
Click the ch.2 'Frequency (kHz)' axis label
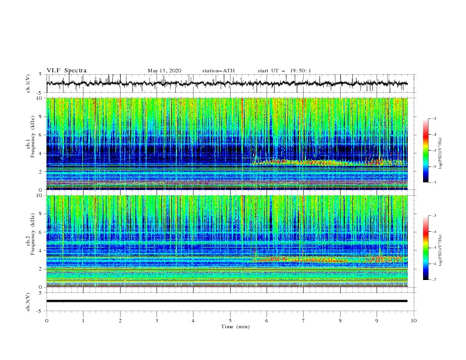32,234
